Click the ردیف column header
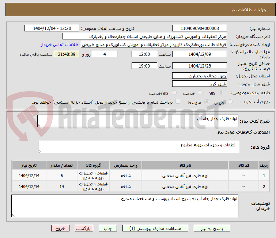 point(264,165)
